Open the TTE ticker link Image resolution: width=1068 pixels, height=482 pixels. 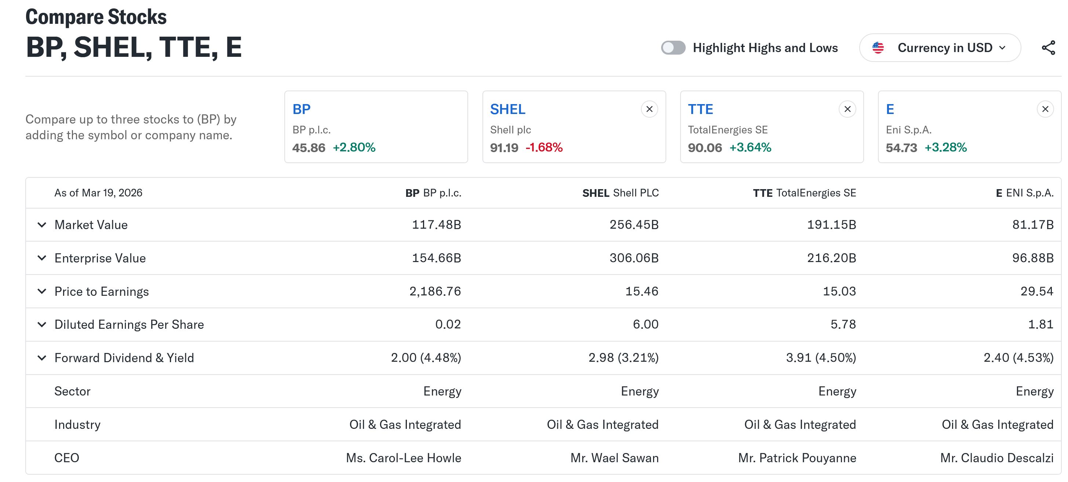coord(700,109)
